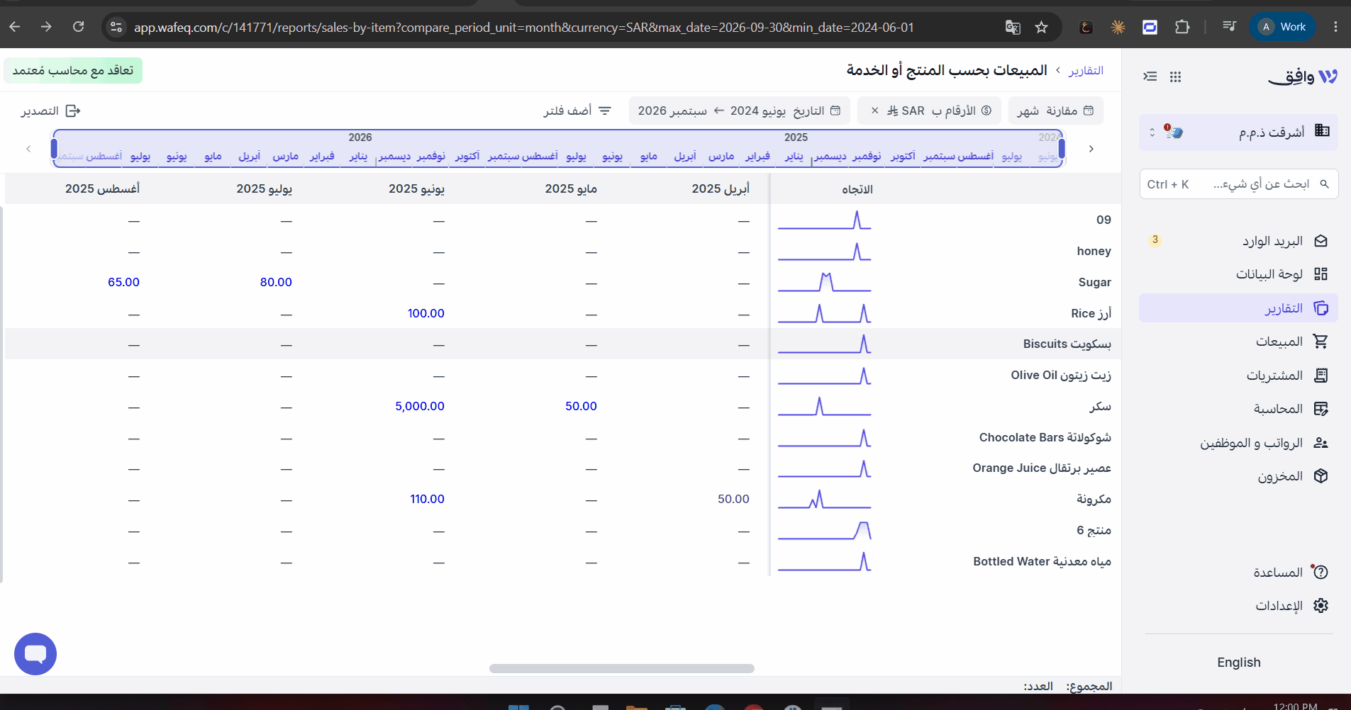Click the settings الإعدادات gear icon

pos(1321,606)
